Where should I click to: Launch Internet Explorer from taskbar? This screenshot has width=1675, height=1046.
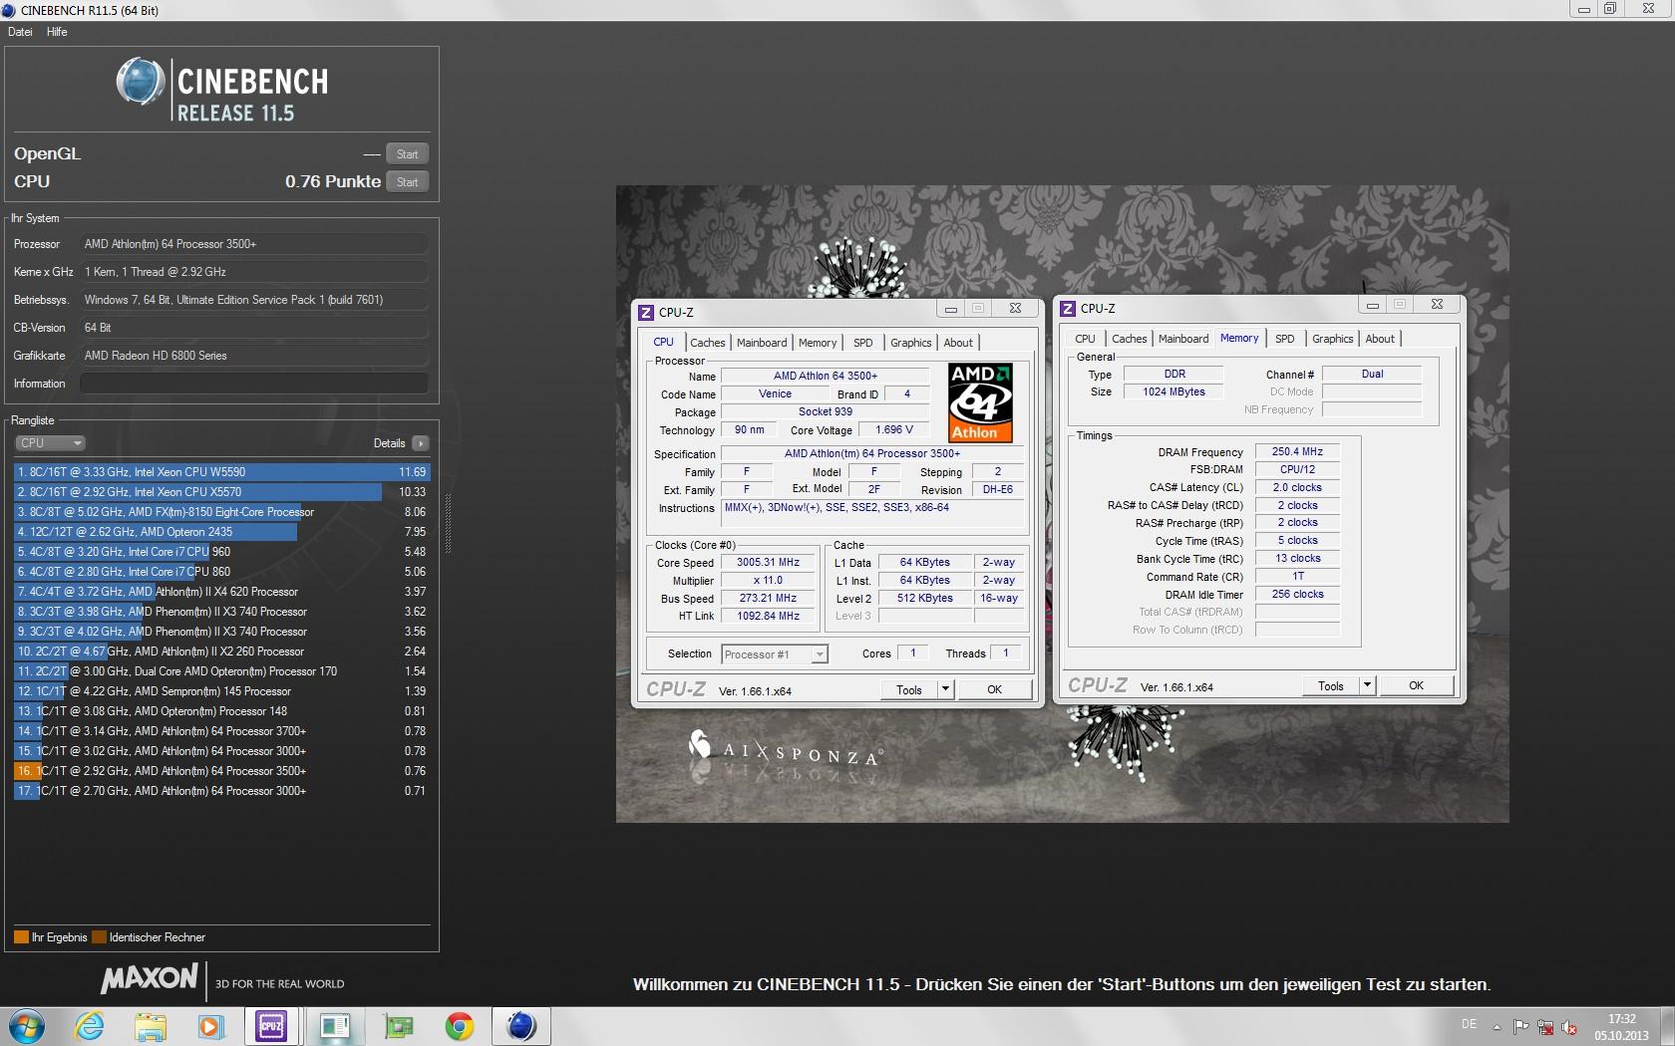coord(89,1026)
